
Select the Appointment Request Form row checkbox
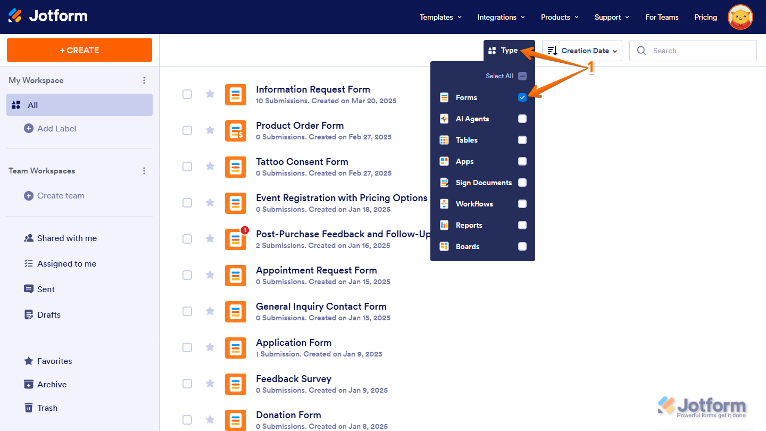click(187, 275)
